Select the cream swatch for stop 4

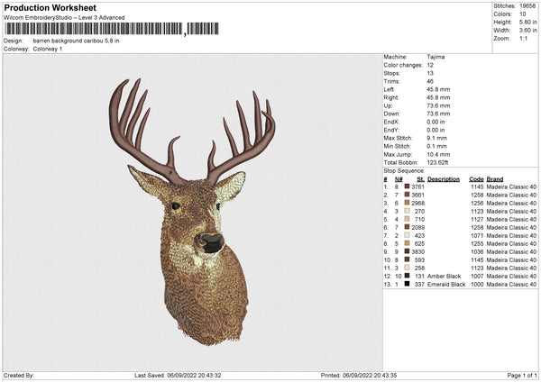tap(408, 211)
